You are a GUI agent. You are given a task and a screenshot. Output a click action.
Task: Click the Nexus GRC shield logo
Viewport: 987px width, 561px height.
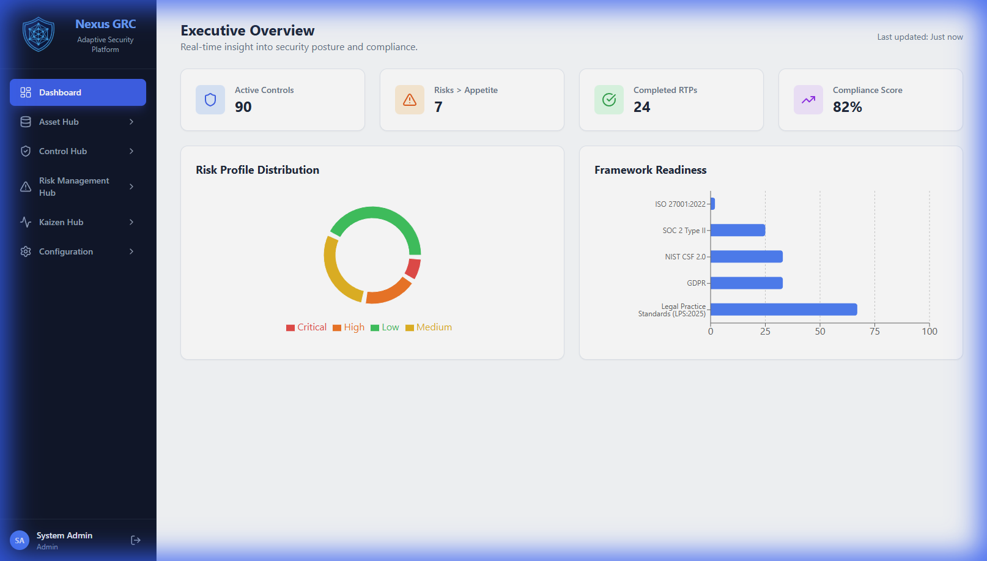click(x=38, y=35)
